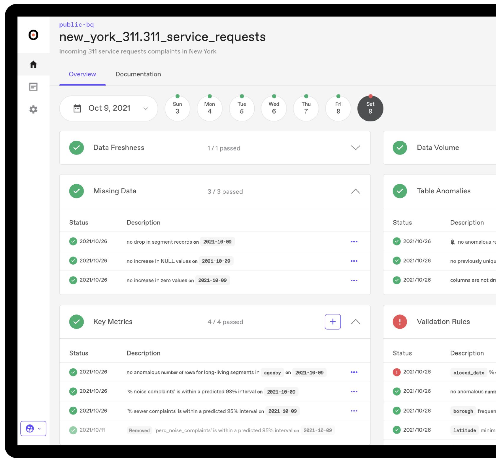Click the Table Anomalies card title
Viewport: 496px width, 464px height.
click(444, 191)
